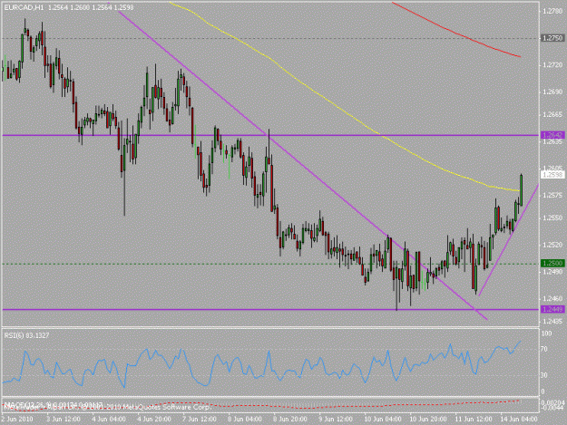Click the white 1.2598 current price tag
The width and height of the screenshot is (567, 425).
552,175
